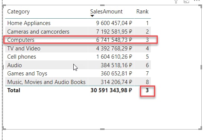Click the Computers category cell
Screen dimensions: 208x140
21,40
